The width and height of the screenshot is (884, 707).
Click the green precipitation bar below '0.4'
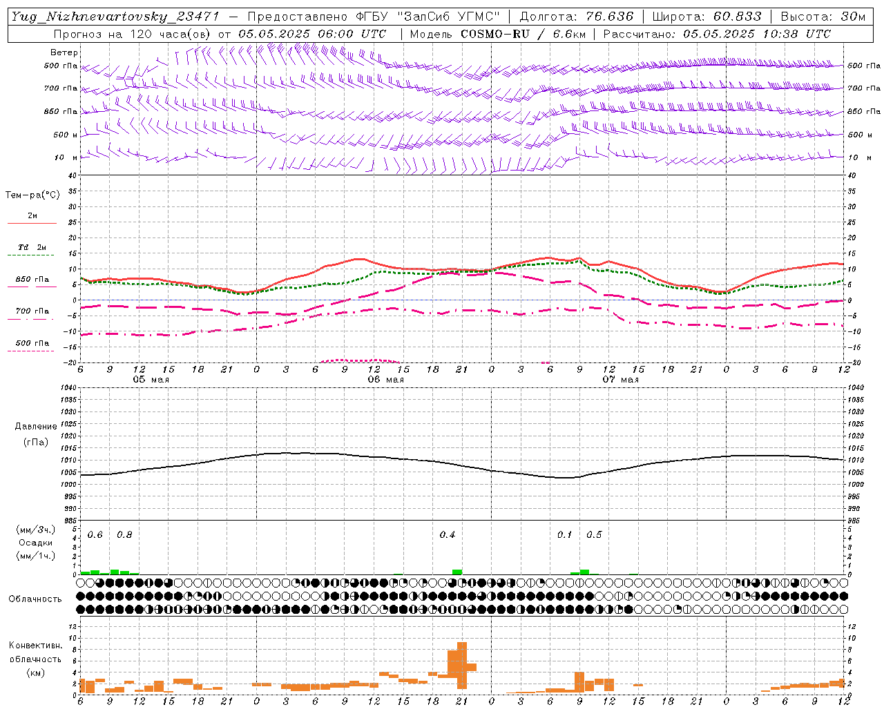457,572
